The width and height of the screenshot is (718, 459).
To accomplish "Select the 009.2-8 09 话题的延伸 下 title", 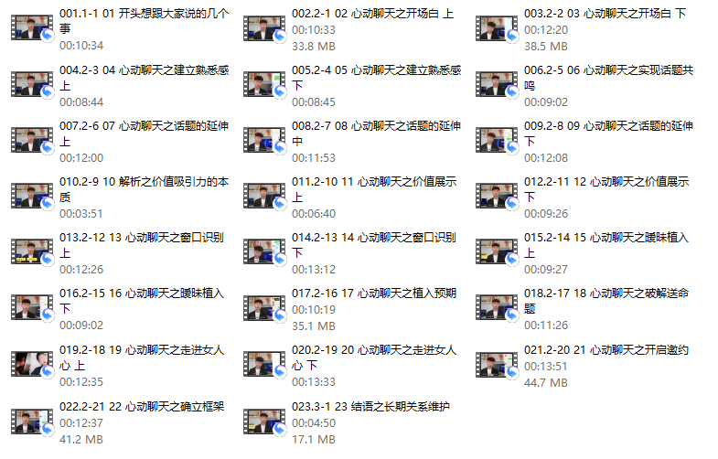I will point(608,133).
